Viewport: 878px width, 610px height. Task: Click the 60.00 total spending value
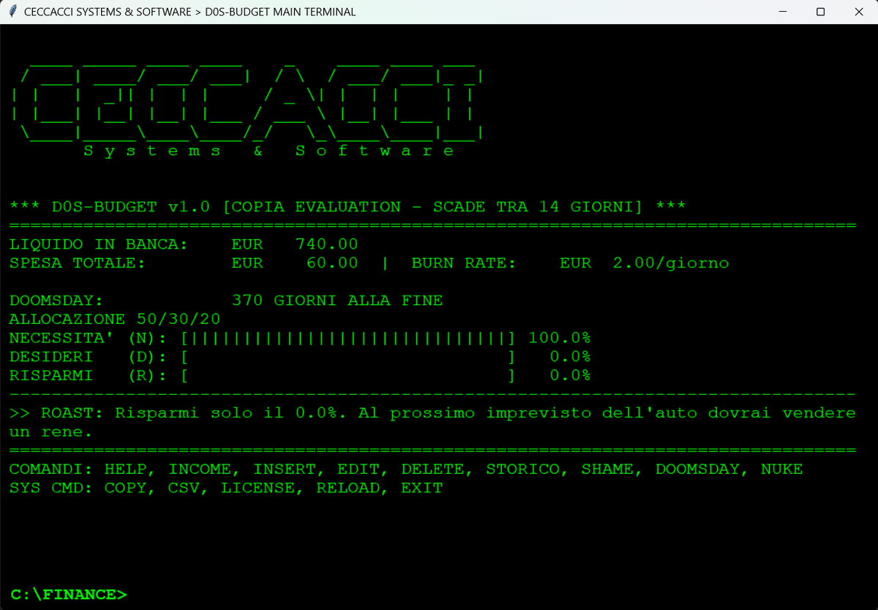tap(332, 263)
